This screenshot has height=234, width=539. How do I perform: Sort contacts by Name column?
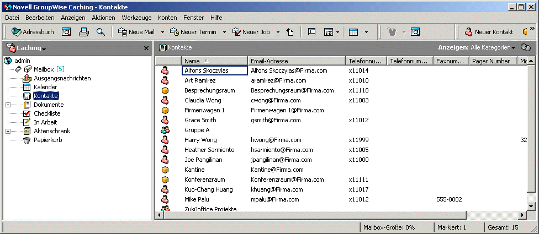click(214, 61)
